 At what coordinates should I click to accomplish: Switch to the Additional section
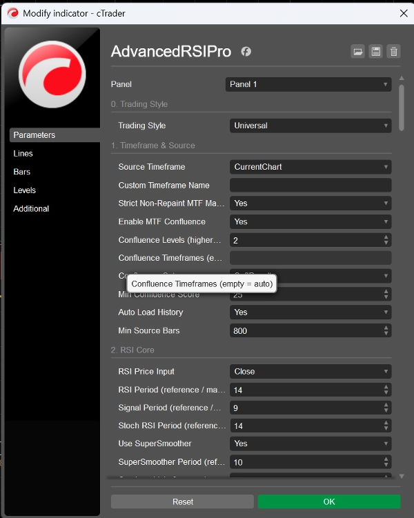click(x=31, y=209)
